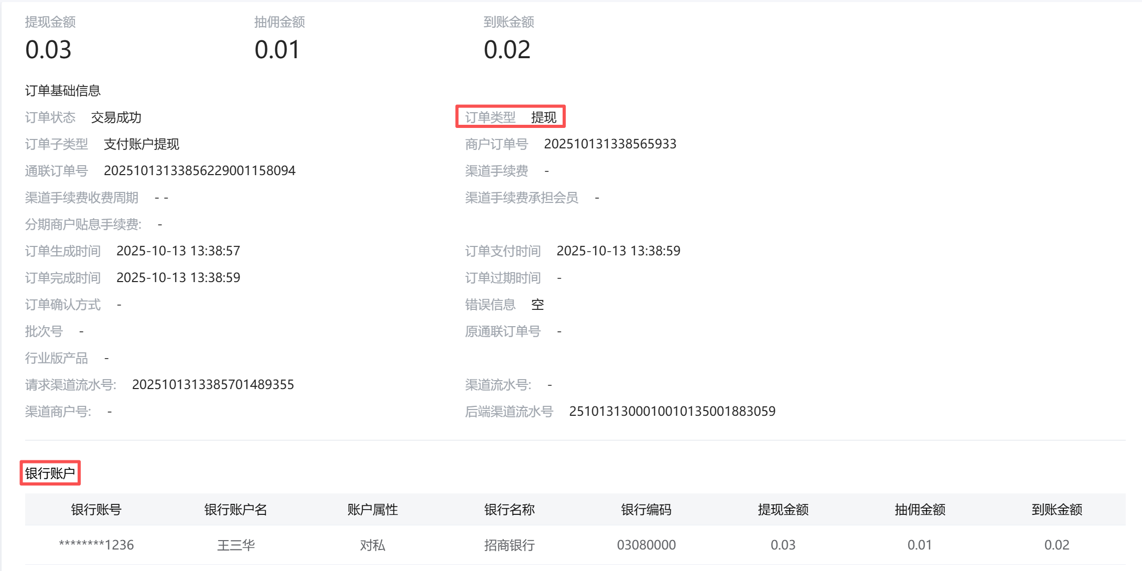
Task: Click the 银行编码 column header
Action: coord(646,510)
